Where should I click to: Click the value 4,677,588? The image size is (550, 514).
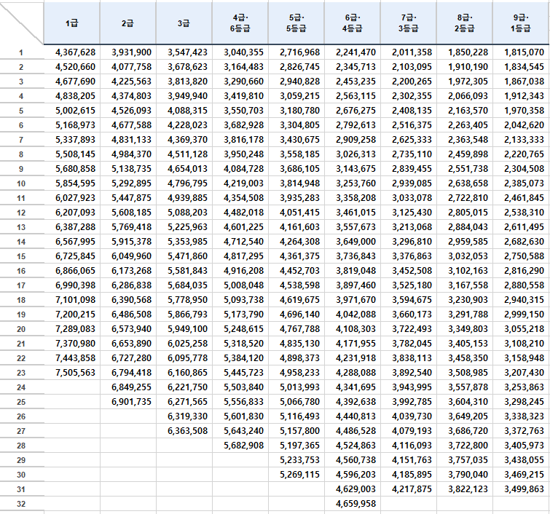[131, 125]
